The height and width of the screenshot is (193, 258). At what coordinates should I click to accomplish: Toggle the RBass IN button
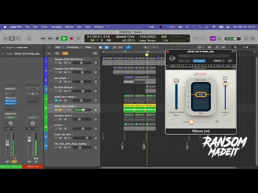176,80
